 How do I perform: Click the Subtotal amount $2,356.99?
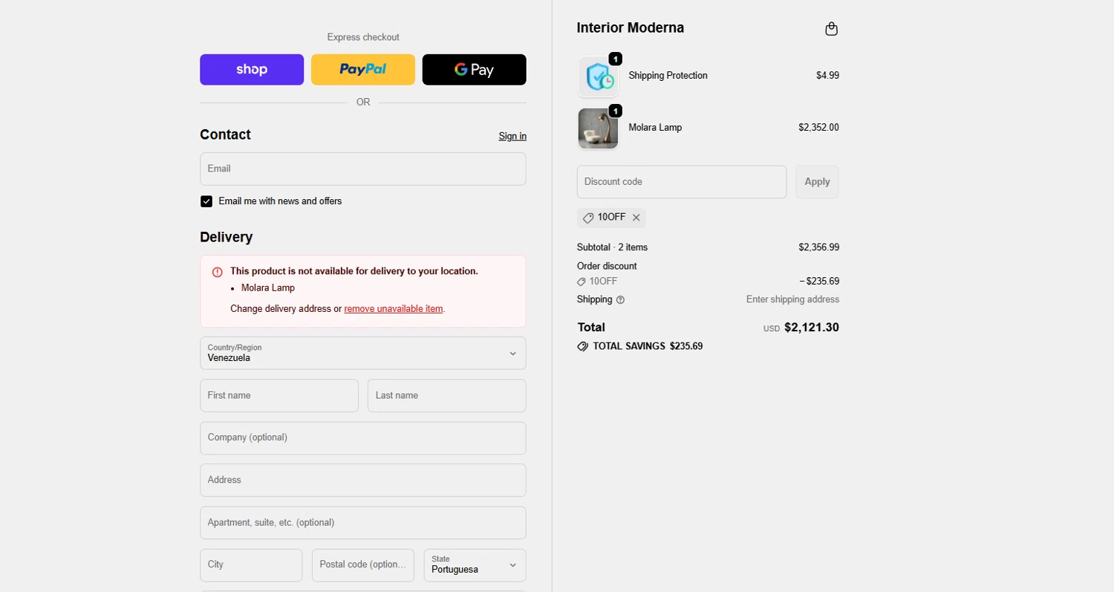[x=818, y=247]
